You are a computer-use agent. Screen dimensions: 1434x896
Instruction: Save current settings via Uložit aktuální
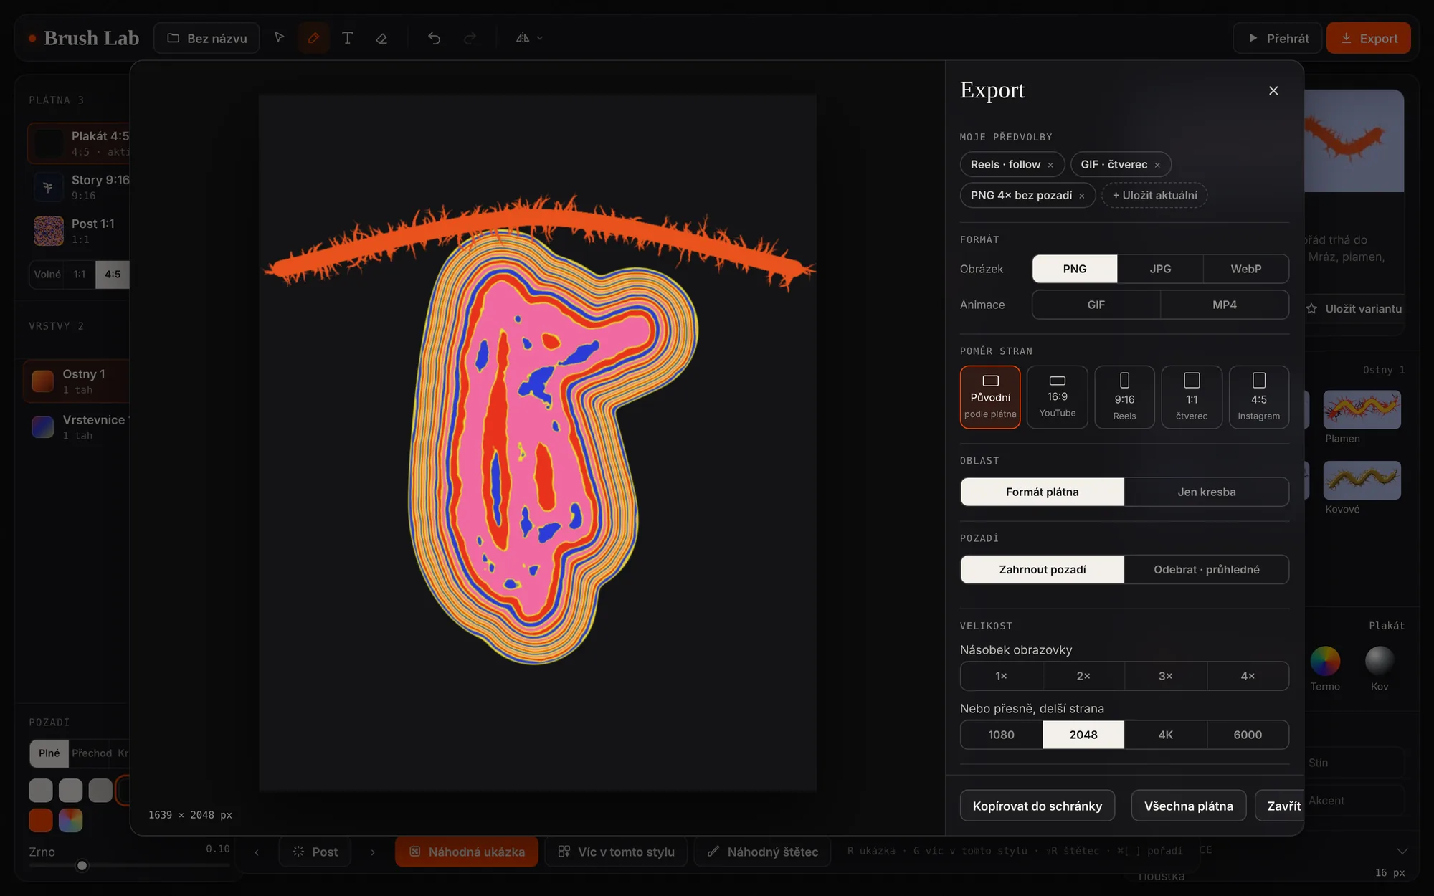(x=1154, y=195)
